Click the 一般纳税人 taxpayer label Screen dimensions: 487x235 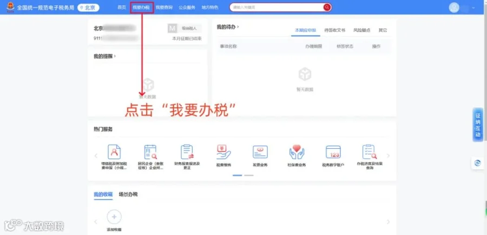(x=189, y=29)
